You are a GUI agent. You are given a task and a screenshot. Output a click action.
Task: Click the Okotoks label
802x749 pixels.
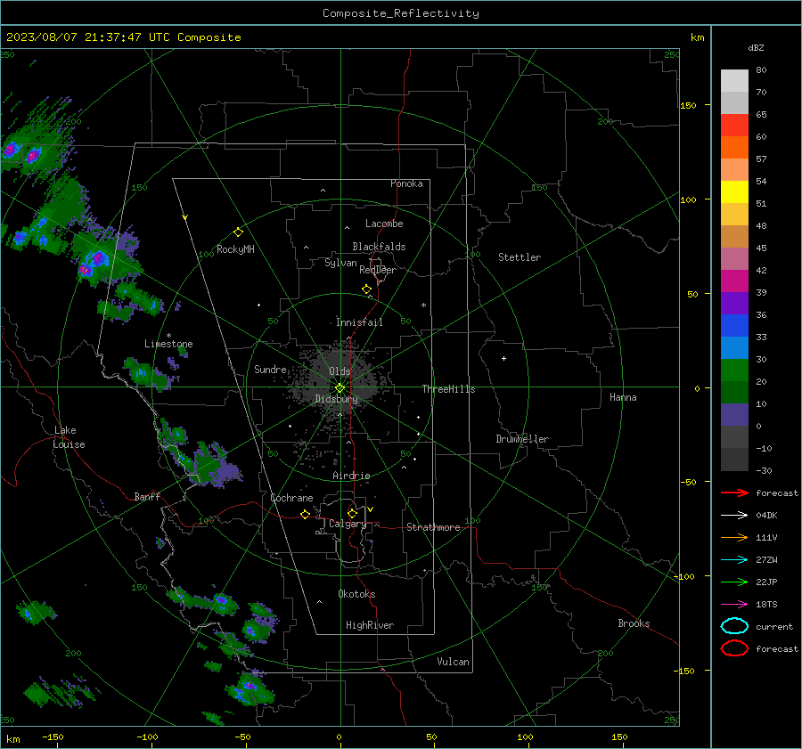point(356,594)
